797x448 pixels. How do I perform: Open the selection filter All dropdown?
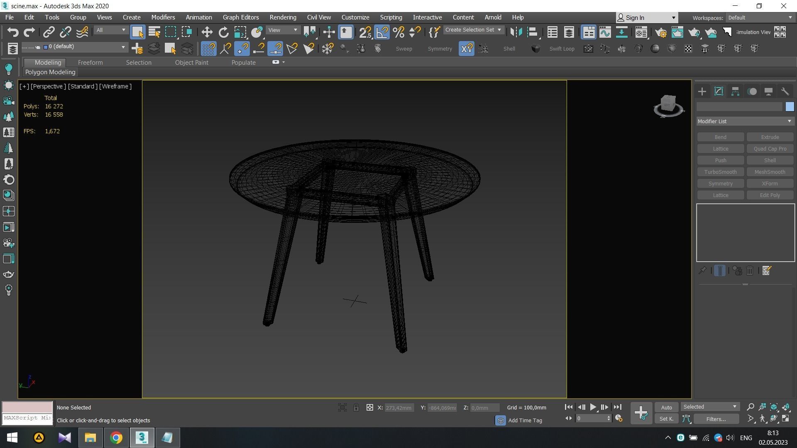point(110,30)
